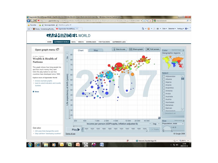
Task: Click the playback speed slider icon
Action: (x=83, y=130)
